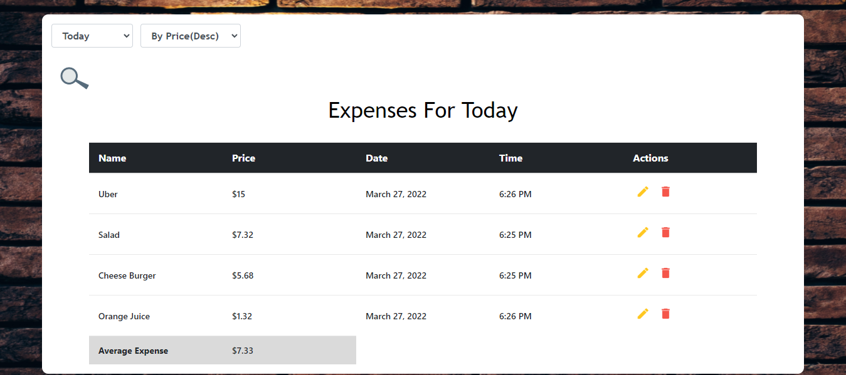The width and height of the screenshot is (846, 375).
Task: Edit the Uber expense with pencil icon
Action: point(643,192)
